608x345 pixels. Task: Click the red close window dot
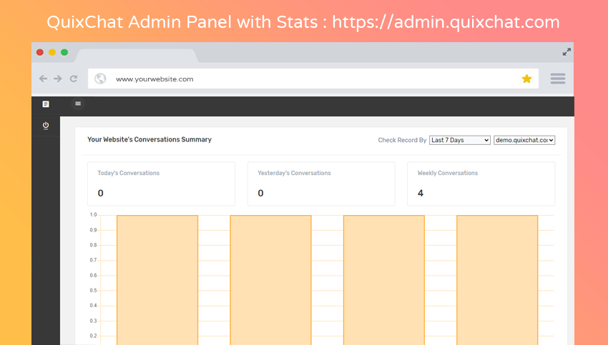(40, 52)
